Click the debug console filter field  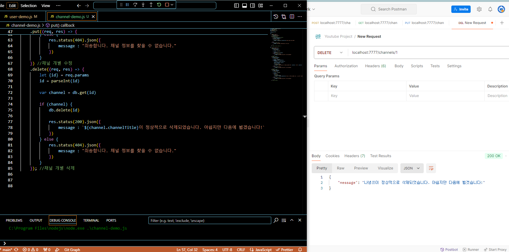point(210,220)
